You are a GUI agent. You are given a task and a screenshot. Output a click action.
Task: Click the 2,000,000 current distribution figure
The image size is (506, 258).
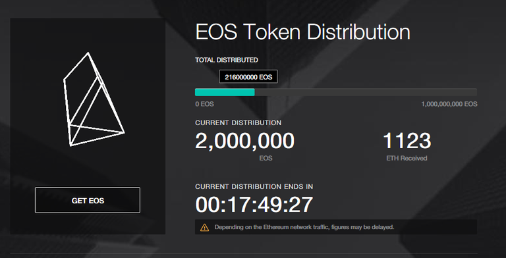[x=244, y=141]
